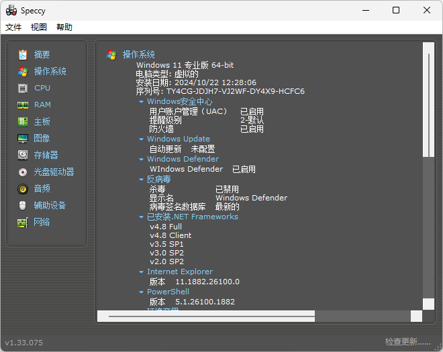Viewport: 443px width, 352px height.
Task: Click the CPU chip icon
Action: [23, 89]
